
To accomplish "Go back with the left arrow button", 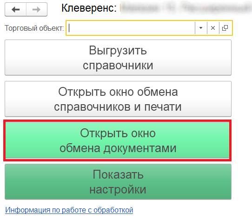I will [16, 9].
